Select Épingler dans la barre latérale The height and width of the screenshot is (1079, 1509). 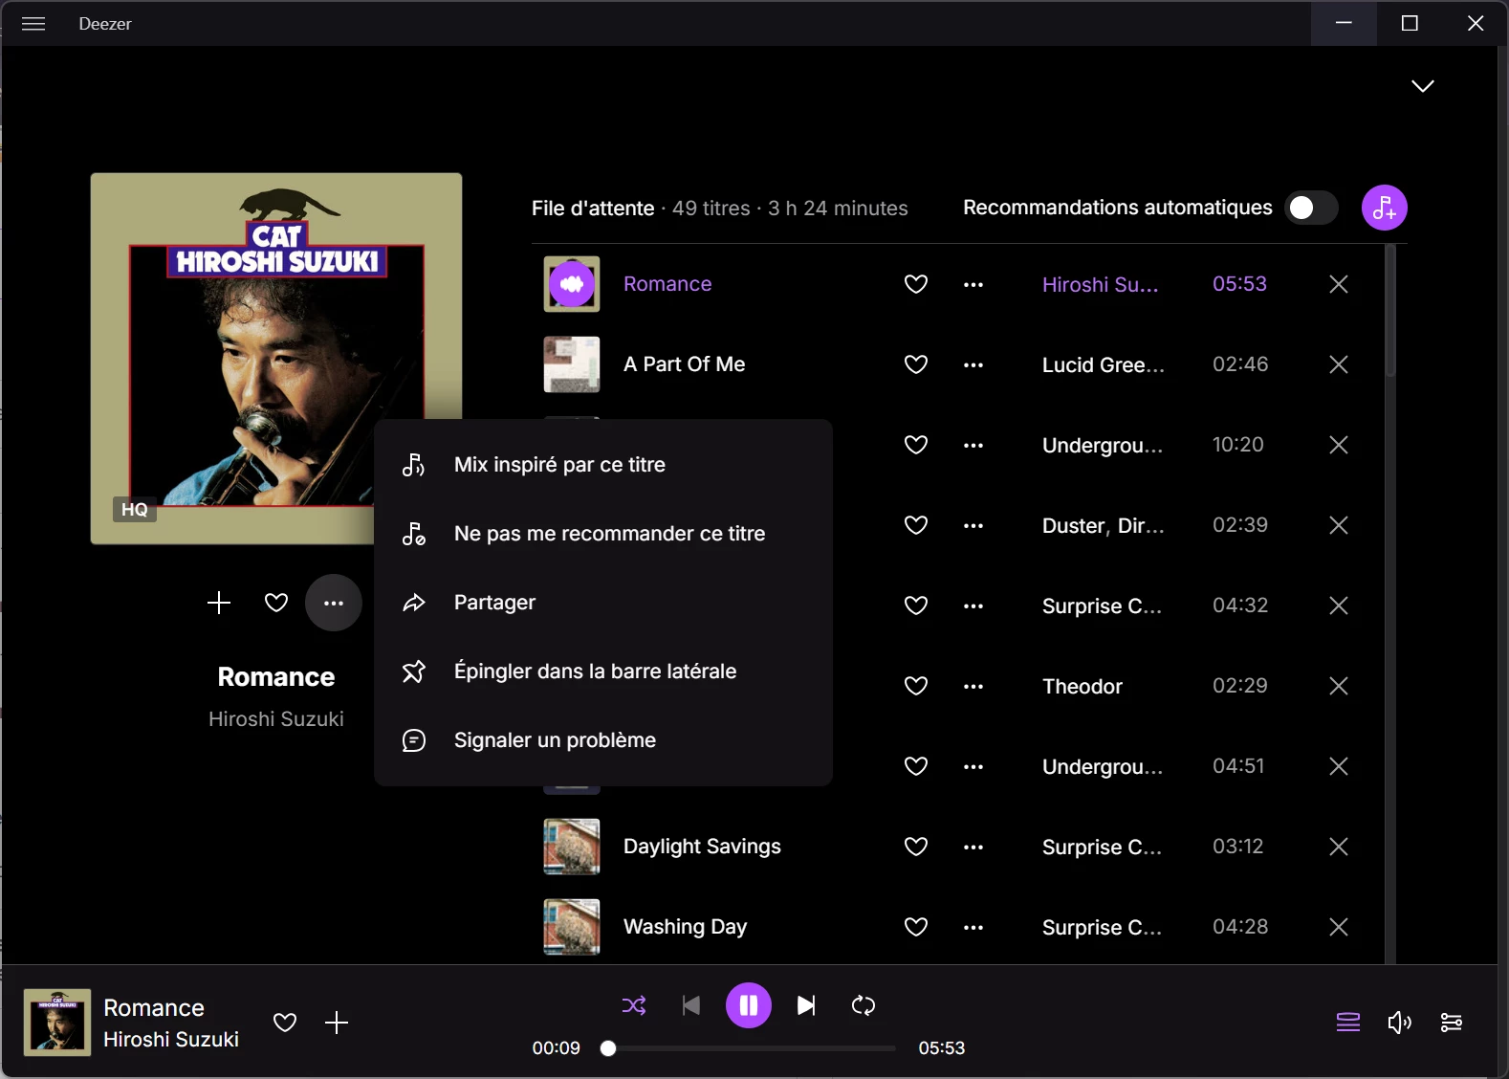click(603, 672)
